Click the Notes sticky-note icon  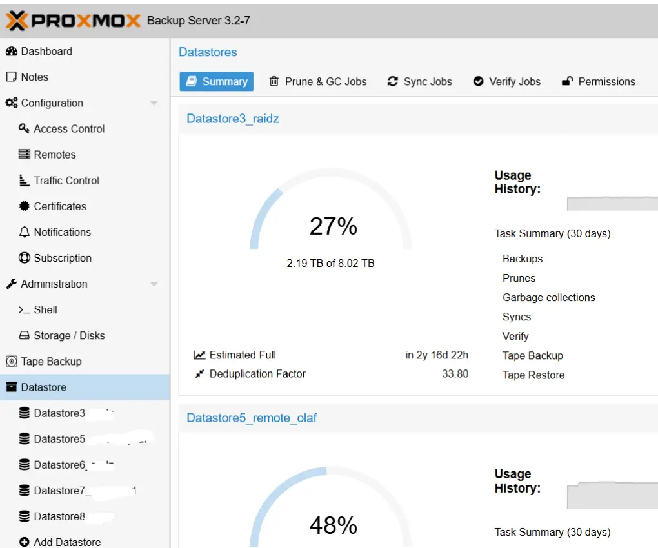coord(12,77)
